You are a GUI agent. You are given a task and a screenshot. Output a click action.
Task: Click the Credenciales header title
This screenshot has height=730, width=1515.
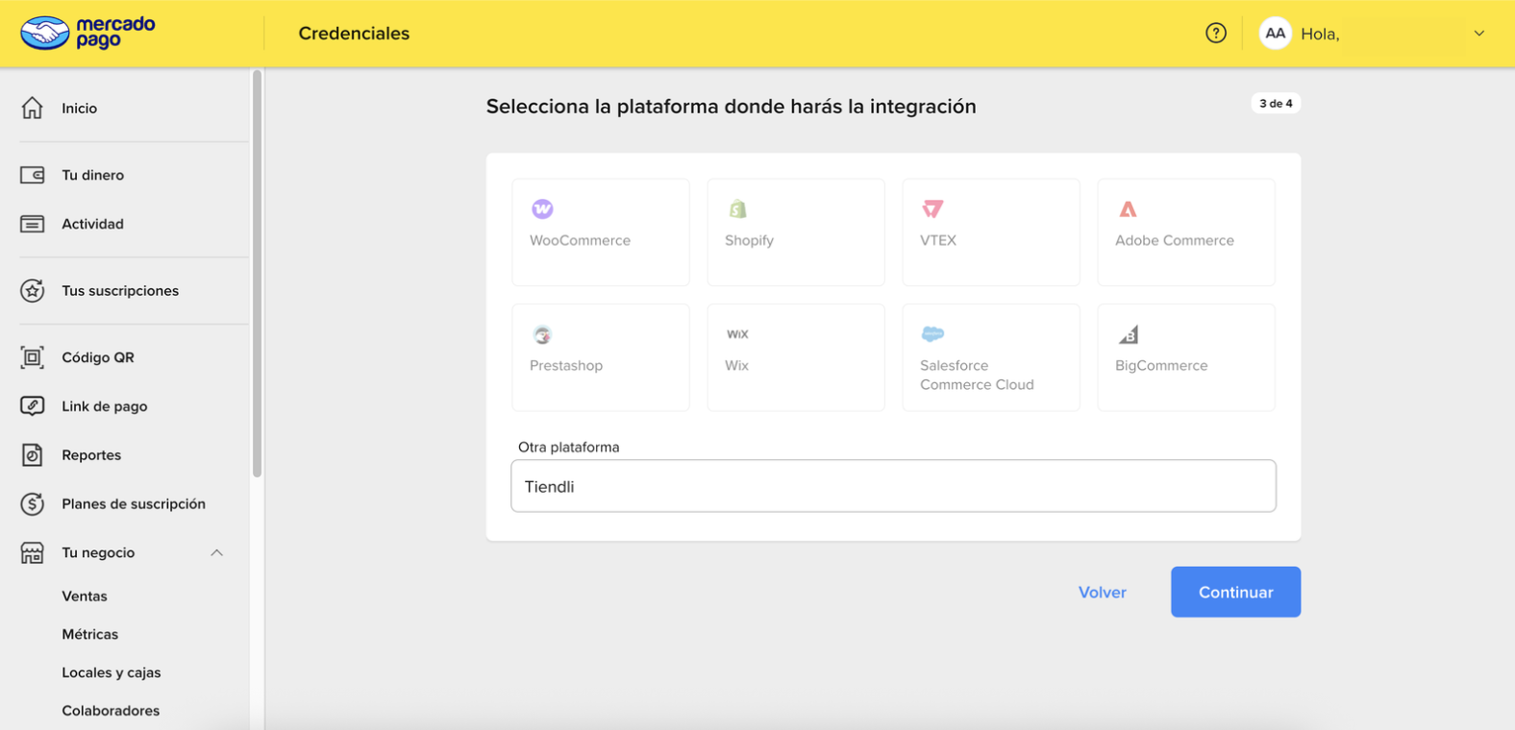coord(354,34)
